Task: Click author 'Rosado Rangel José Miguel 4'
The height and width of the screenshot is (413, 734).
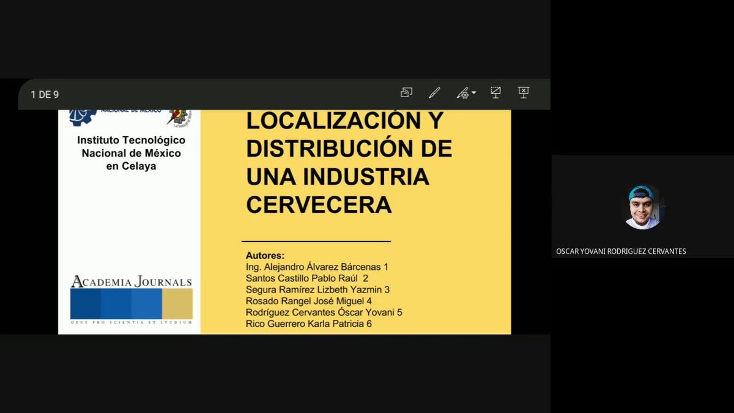Action: 308,301
